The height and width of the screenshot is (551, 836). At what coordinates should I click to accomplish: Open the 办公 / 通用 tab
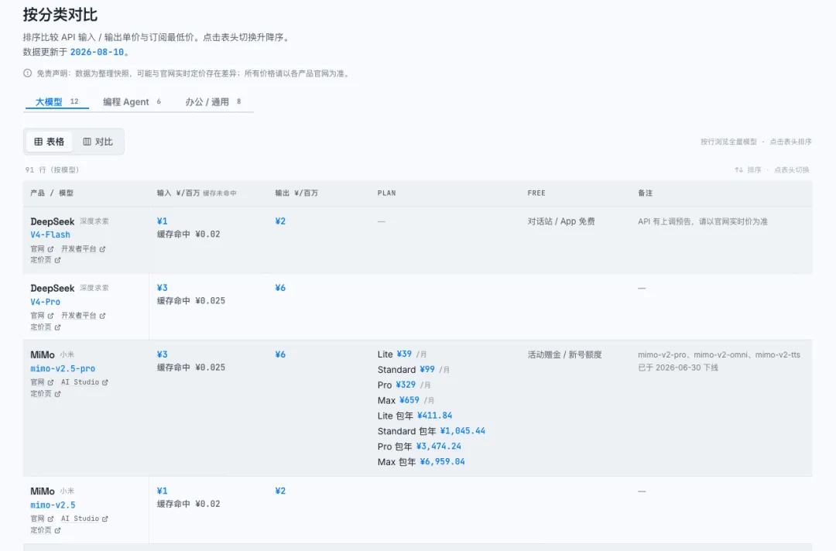pos(213,101)
